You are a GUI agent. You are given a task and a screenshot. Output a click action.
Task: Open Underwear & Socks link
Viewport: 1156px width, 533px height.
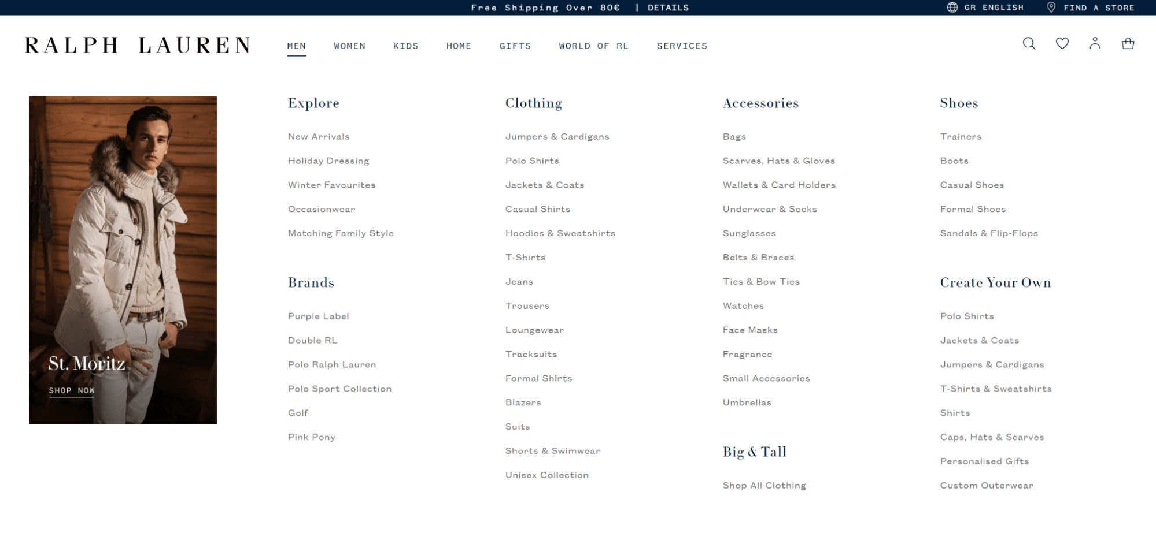(770, 209)
